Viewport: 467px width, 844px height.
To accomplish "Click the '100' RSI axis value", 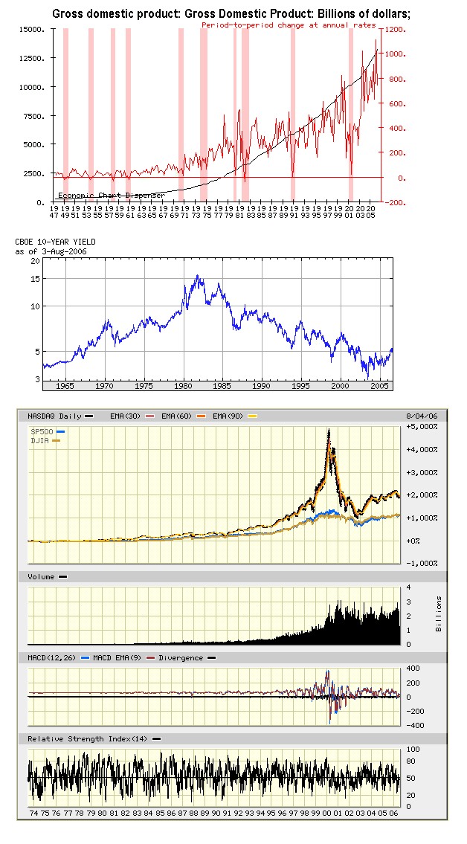I will pyautogui.click(x=413, y=750).
